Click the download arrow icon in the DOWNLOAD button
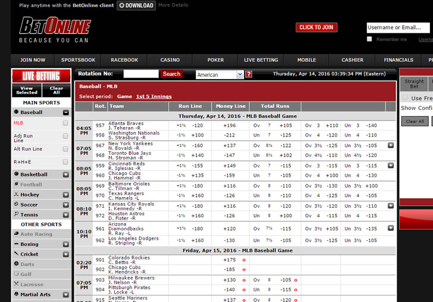The height and width of the screenshot is (302, 433). (121, 5)
